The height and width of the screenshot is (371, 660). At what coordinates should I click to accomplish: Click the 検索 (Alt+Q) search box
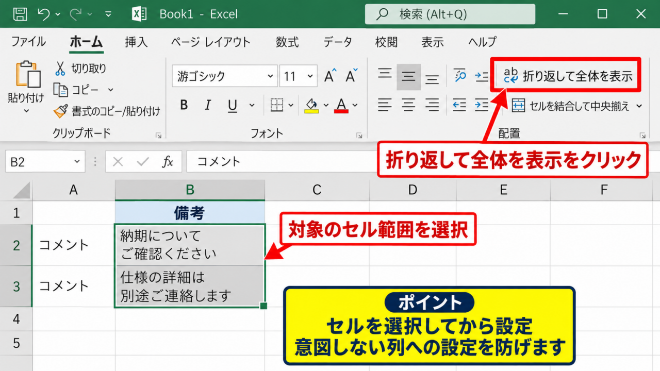coord(450,14)
